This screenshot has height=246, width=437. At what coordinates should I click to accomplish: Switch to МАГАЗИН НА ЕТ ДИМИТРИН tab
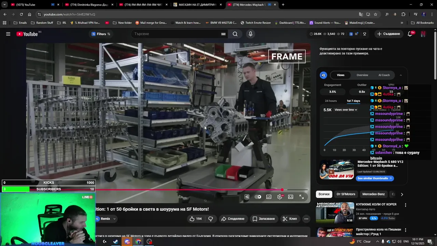[x=197, y=5]
